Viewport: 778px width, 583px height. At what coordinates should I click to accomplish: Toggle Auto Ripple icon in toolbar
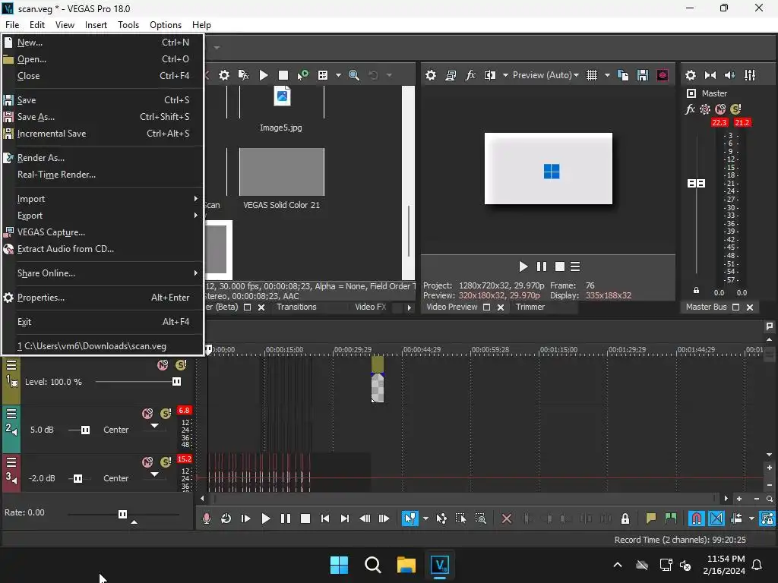(736, 518)
